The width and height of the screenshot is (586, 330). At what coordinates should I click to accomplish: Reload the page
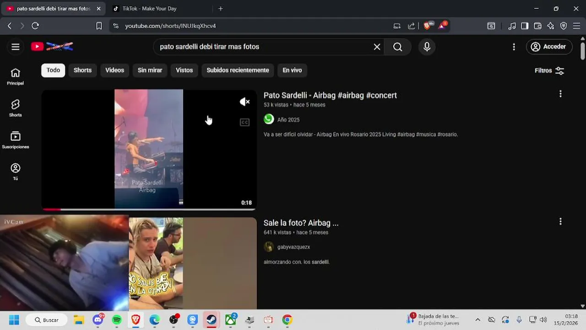pos(35,26)
